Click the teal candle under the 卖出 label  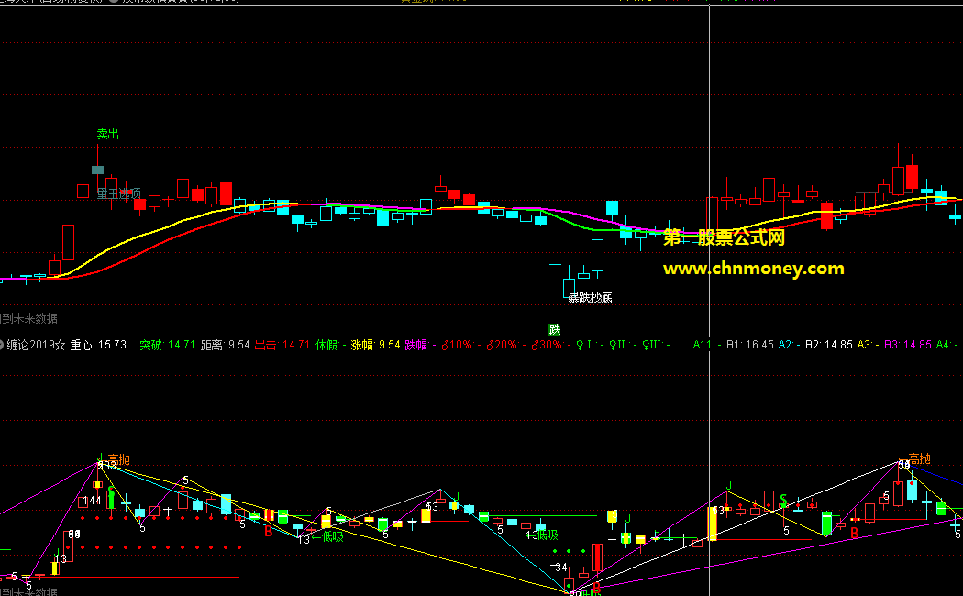[x=97, y=170]
